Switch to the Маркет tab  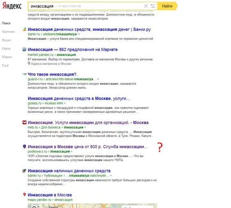point(7,57)
